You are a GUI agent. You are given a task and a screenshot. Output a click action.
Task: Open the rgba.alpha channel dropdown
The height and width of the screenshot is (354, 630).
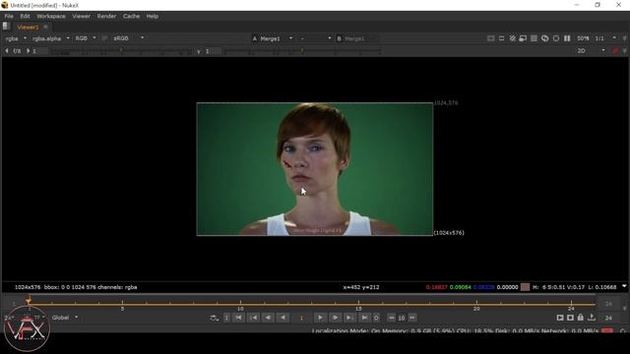(51, 38)
